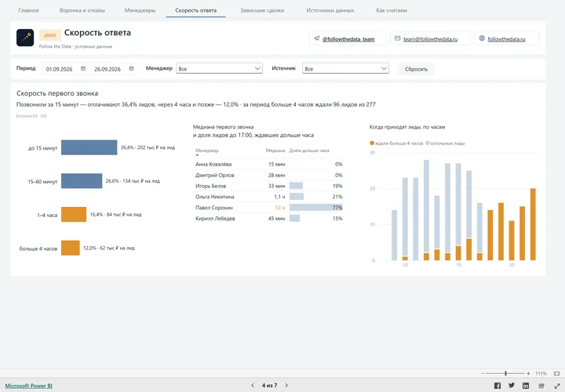The width and height of the screenshot is (565, 392).
Task: Click fit to page icon
Action: pyautogui.click(x=556, y=374)
